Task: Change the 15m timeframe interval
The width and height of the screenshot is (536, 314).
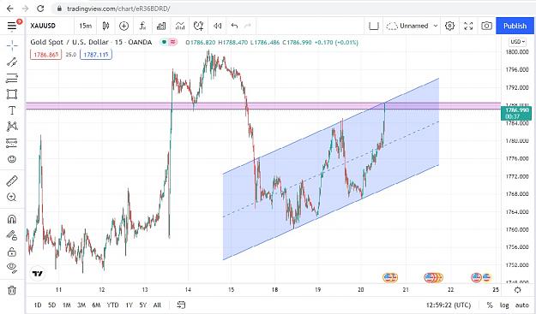Action: coord(85,26)
